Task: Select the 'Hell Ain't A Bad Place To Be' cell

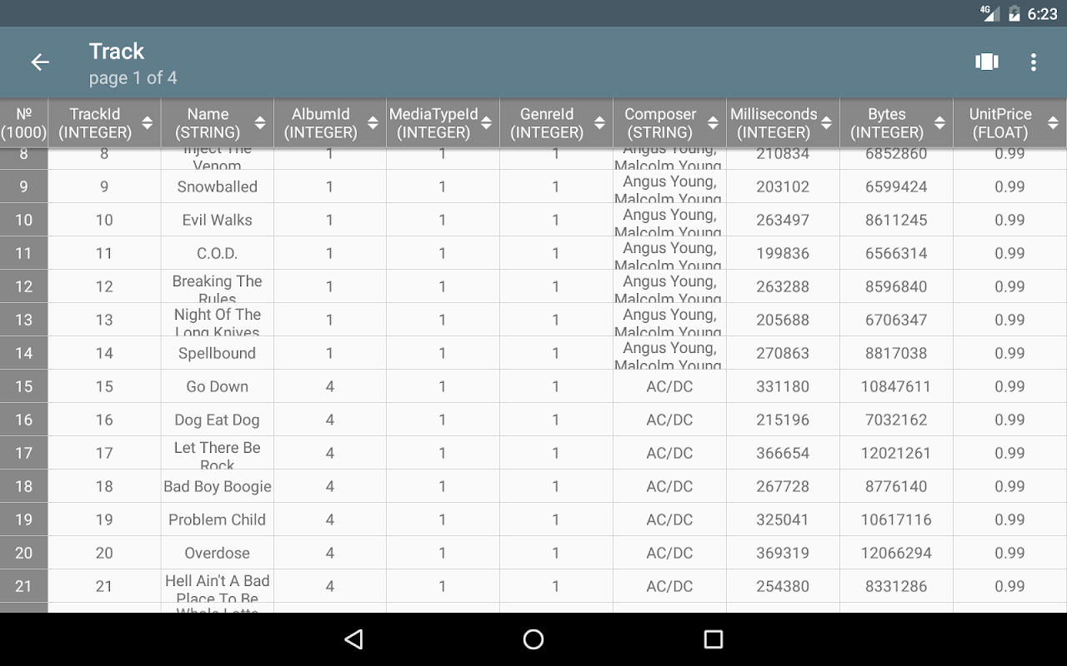Action: (x=218, y=586)
